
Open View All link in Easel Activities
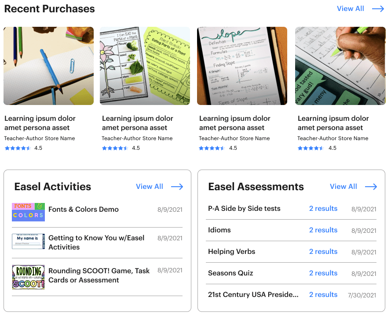click(x=150, y=187)
